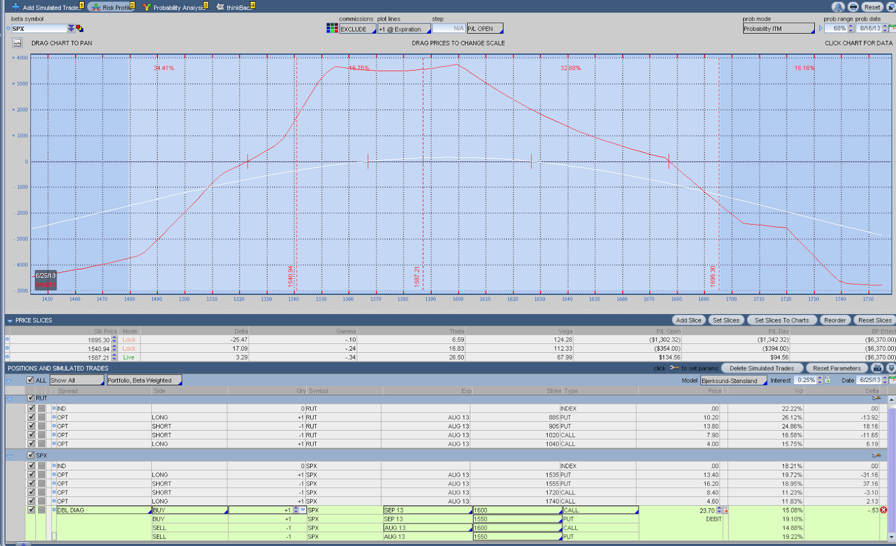Click the blue play arrow beside prob range
896x546 pixels.
coord(821,29)
